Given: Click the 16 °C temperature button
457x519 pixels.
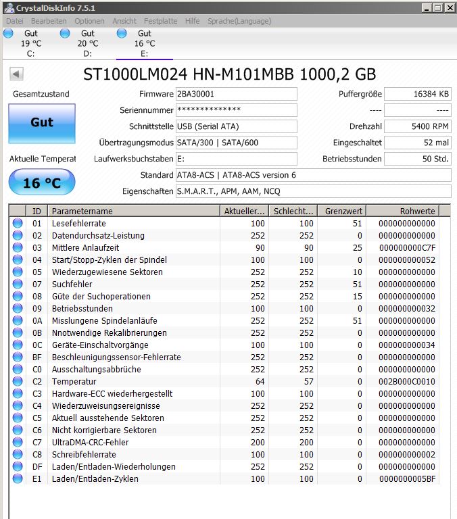Looking at the screenshot, I should (x=42, y=182).
